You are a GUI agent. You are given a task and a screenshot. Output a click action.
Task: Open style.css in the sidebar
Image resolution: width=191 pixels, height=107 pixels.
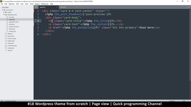click(x=10, y=50)
